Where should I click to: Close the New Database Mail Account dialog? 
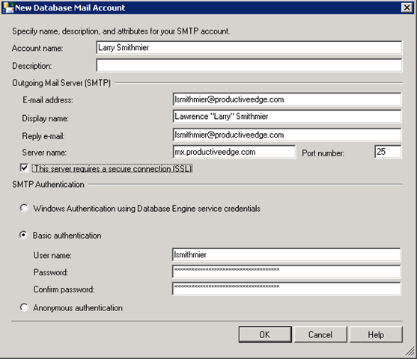point(407,7)
